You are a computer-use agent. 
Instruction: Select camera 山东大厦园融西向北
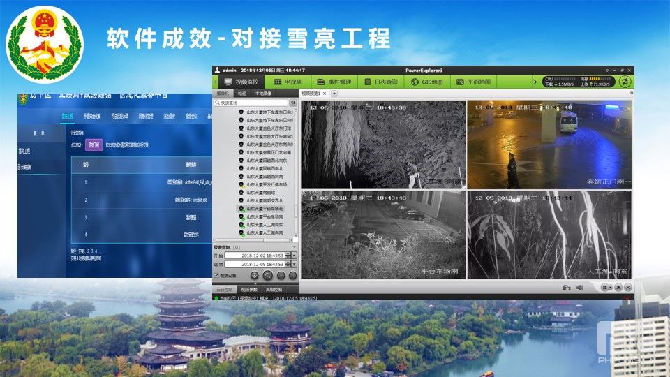point(265,168)
